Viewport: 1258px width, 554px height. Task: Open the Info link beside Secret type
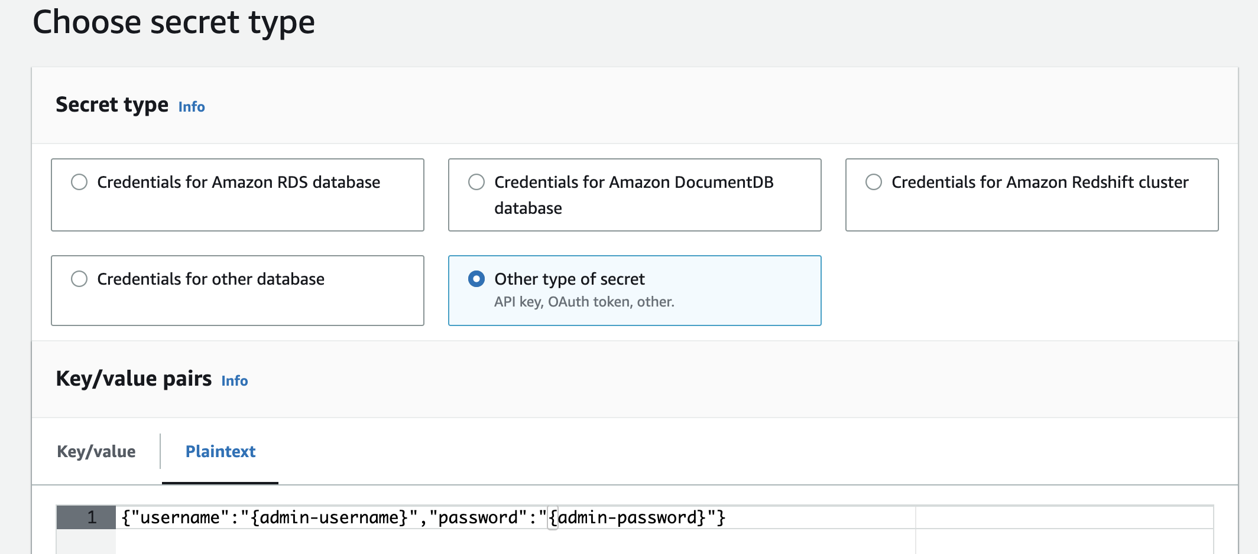(192, 107)
